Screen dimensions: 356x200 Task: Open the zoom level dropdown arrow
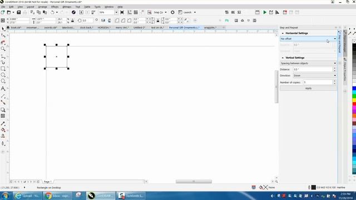(116, 12)
